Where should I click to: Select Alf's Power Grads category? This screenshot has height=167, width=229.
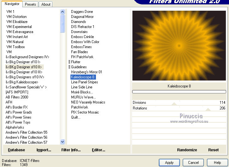pos(19,112)
